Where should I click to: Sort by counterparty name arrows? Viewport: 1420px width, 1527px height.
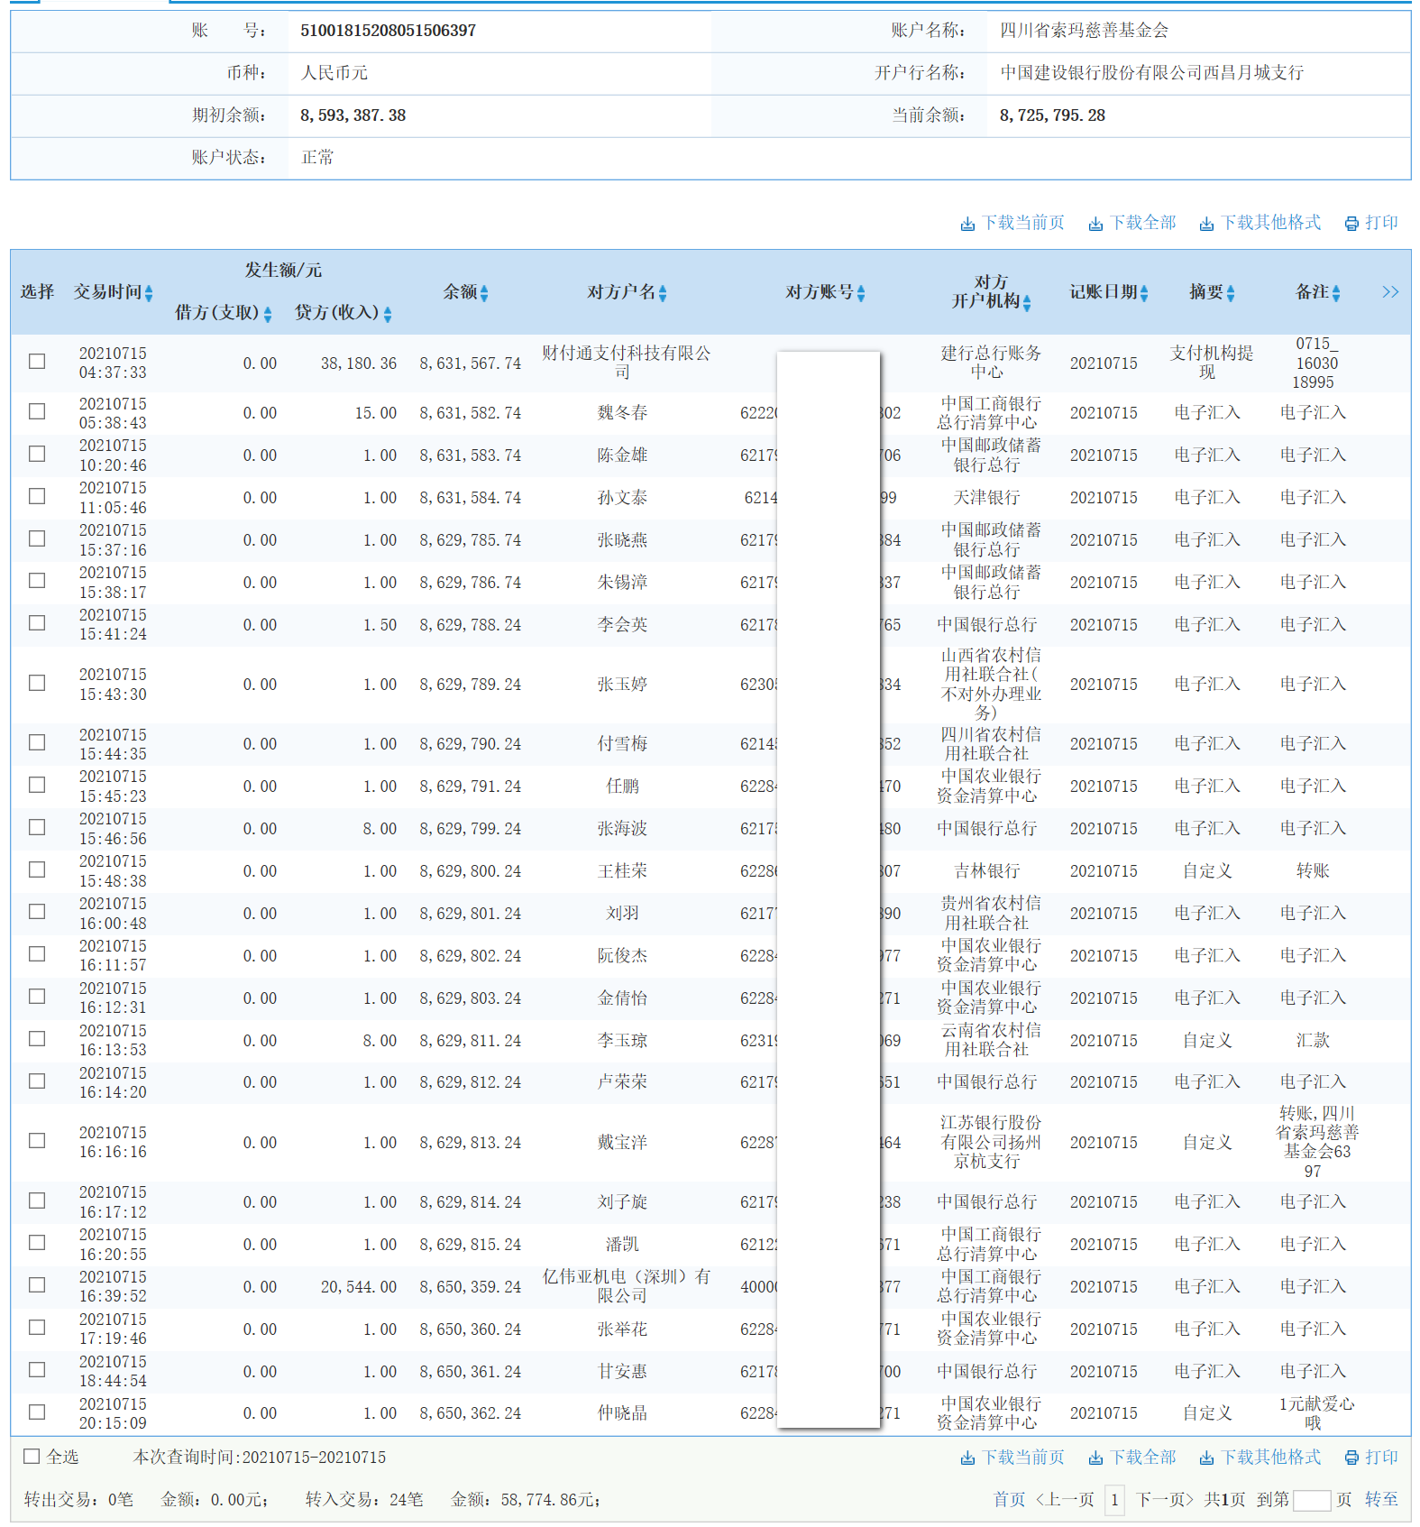click(663, 293)
